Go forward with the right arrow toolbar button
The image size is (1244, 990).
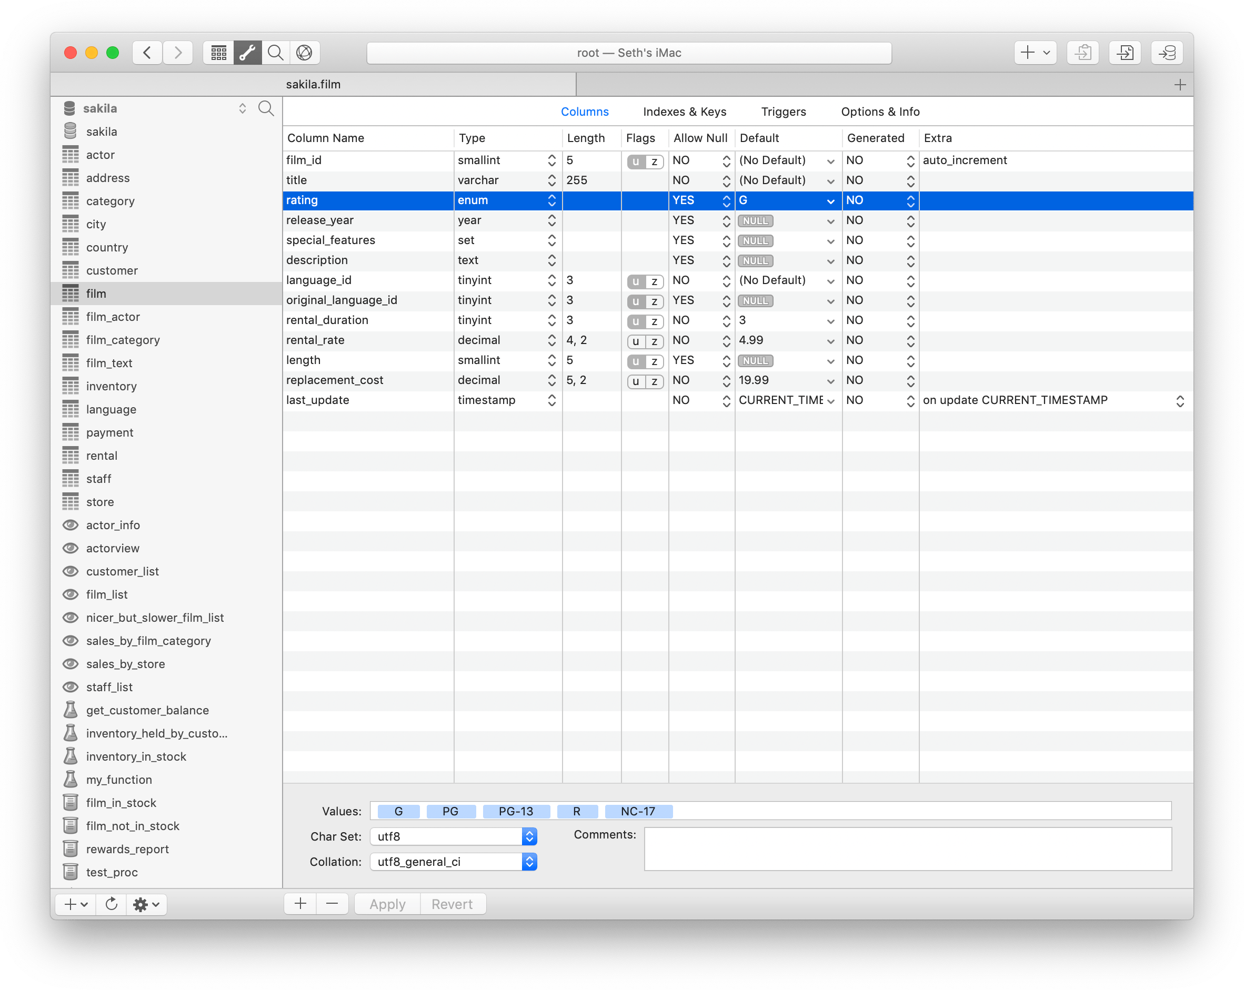point(178,53)
